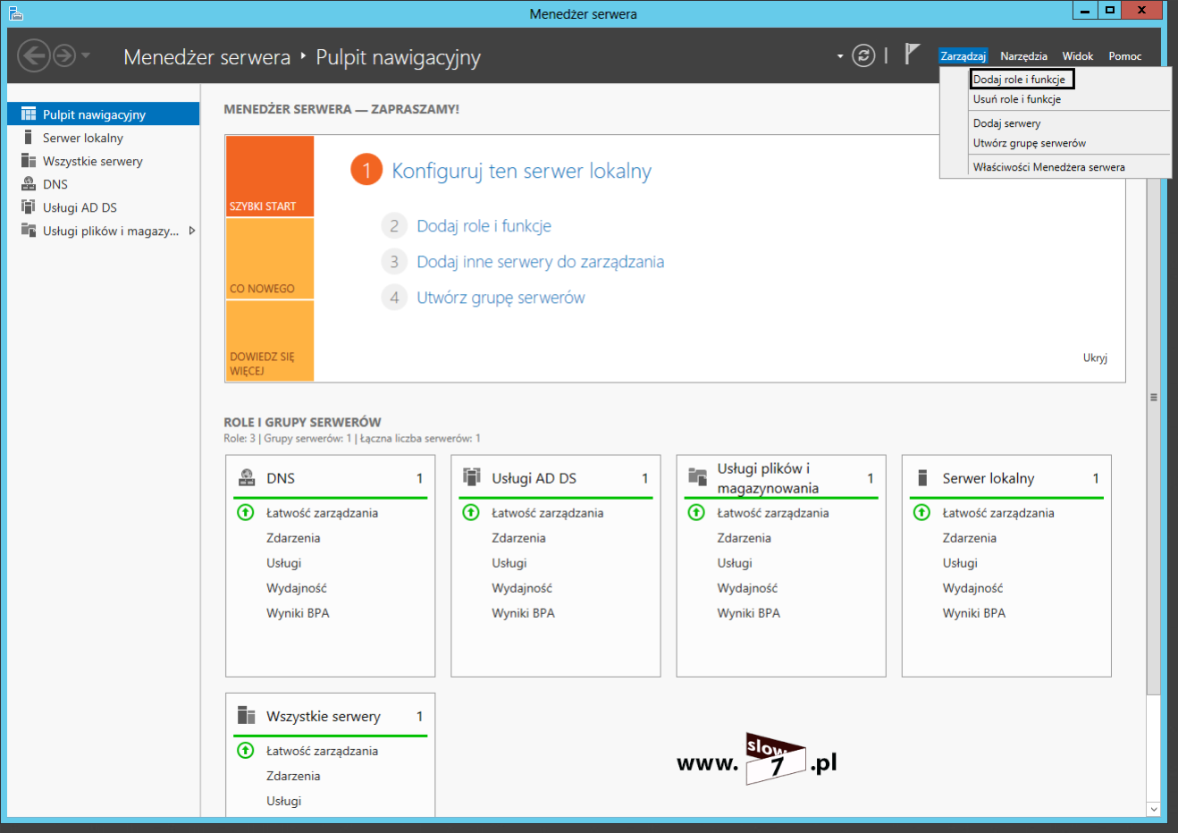Click the scrollbar down arrow

pyautogui.click(x=1153, y=809)
